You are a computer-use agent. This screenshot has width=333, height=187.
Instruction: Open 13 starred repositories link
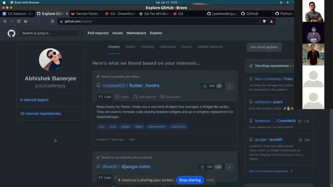41,114
